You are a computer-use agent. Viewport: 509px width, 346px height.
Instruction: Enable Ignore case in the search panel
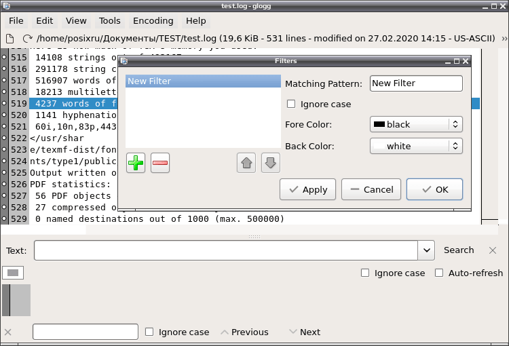tap(365, 273)
